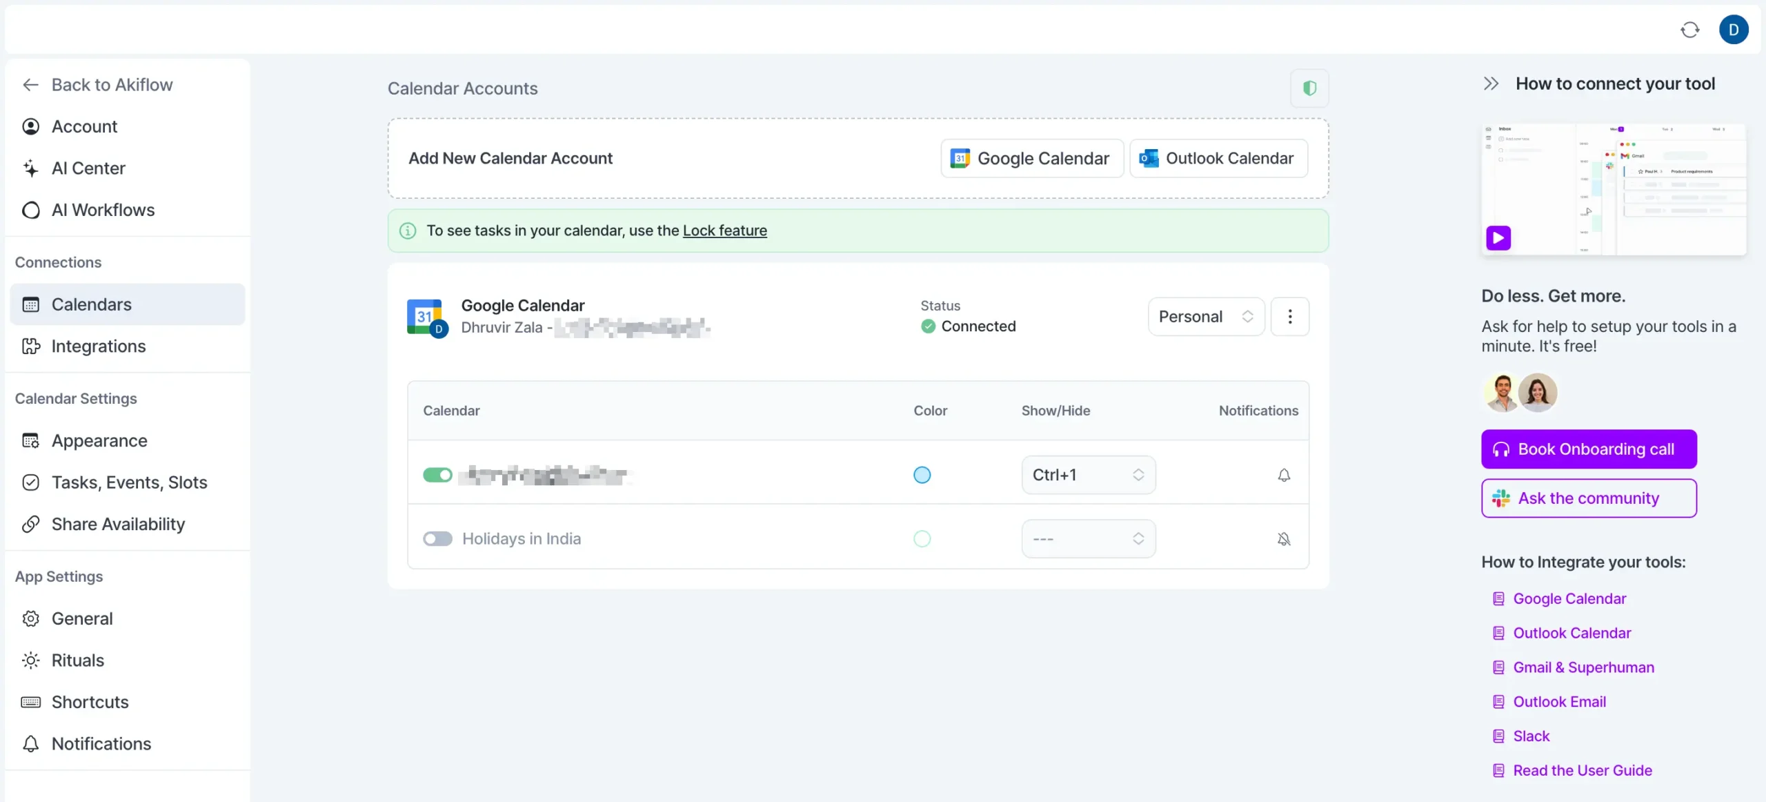Open the Lock feature link
1766x802 pixels.
724,231
